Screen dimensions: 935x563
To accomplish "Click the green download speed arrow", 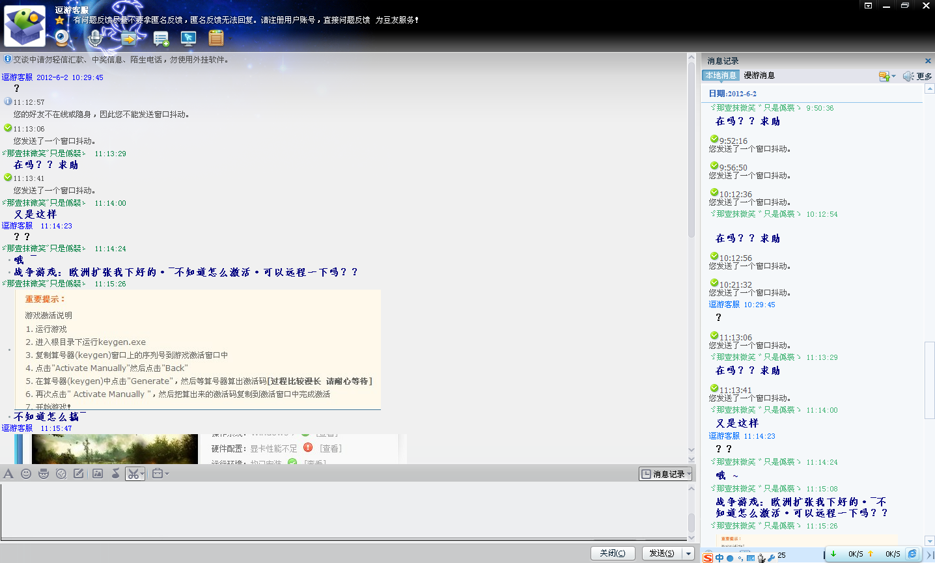I will tap(833, 554).
